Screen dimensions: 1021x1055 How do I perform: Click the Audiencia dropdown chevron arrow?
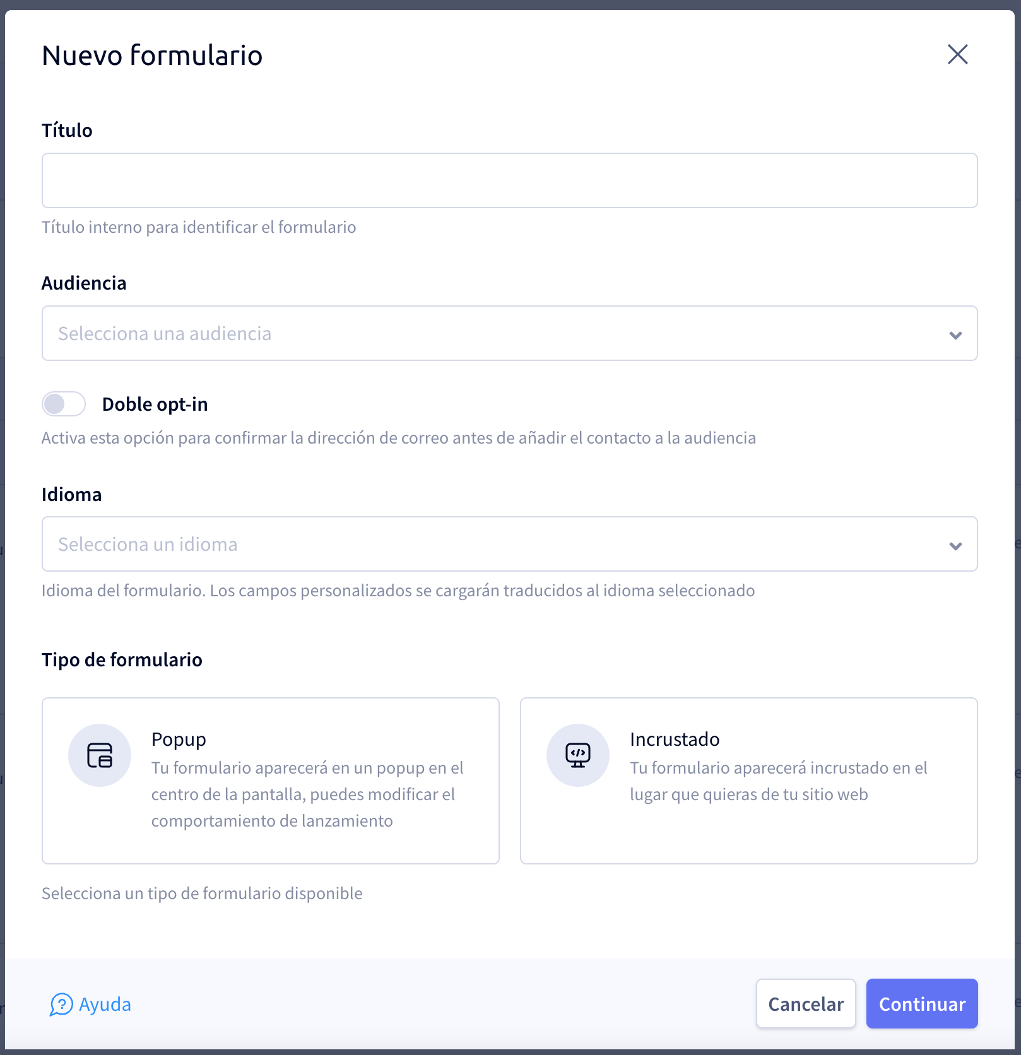click(x=955, y=334)
